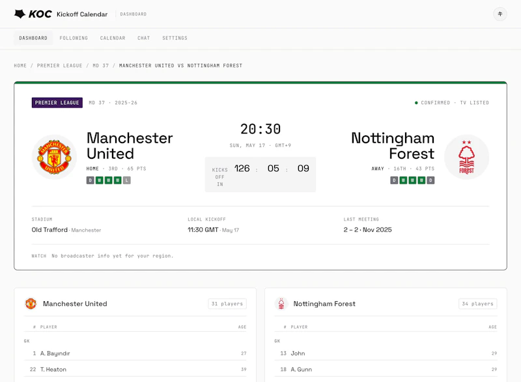Screen dimensions: 521x382
Task: Click the Old Trafford stadium text
Action: pos(49,230)
